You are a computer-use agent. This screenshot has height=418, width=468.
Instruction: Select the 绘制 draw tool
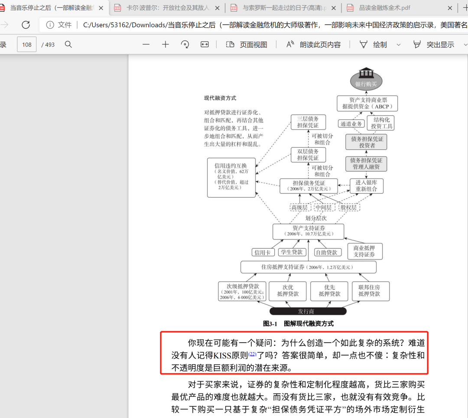(373, 45)
